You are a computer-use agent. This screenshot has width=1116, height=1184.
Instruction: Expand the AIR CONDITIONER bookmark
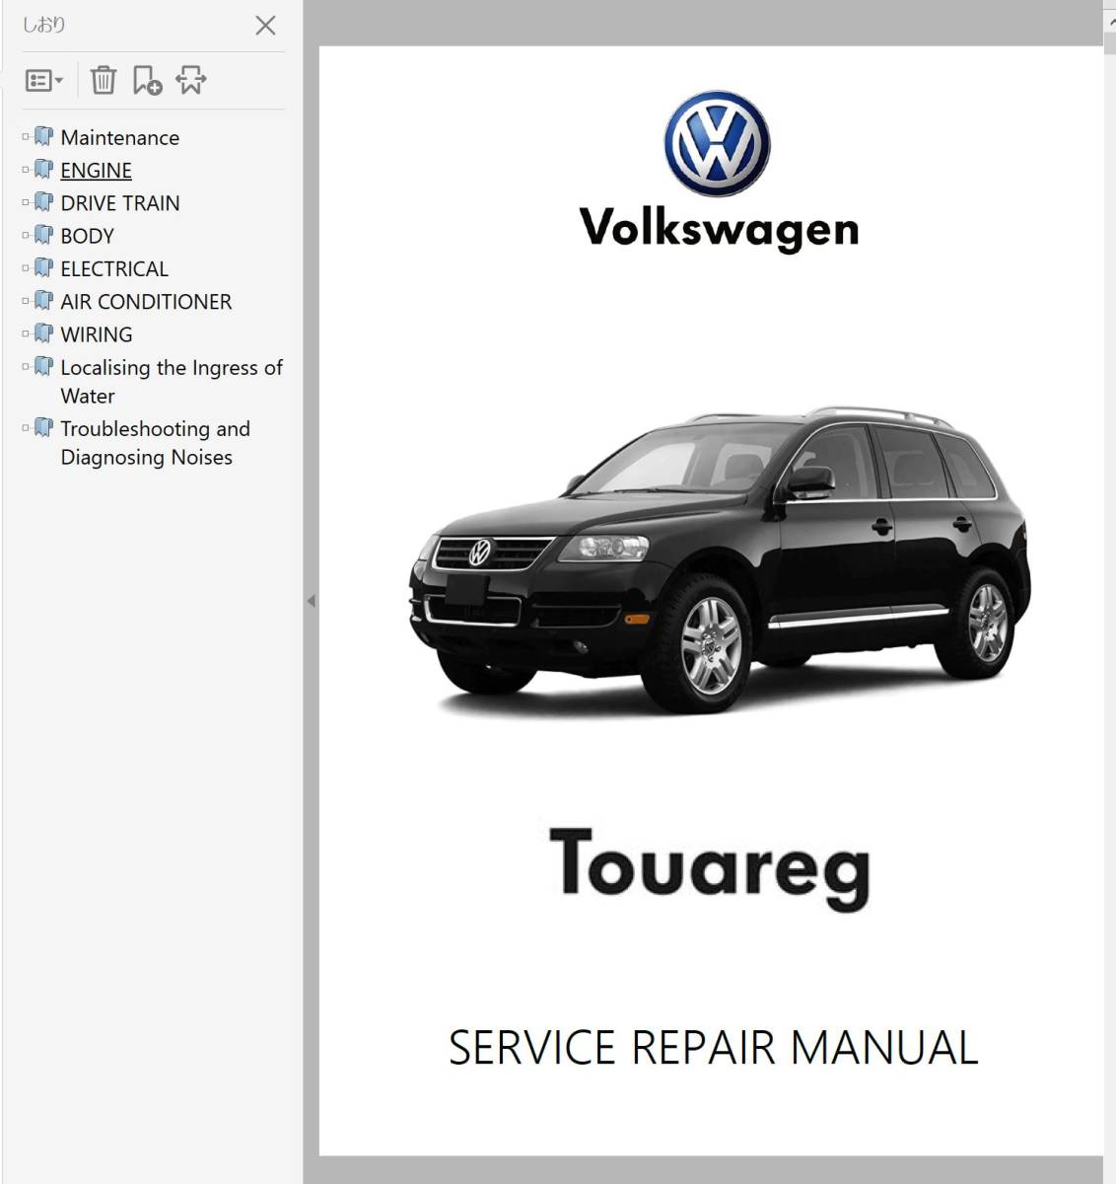(x=26, y=301)
